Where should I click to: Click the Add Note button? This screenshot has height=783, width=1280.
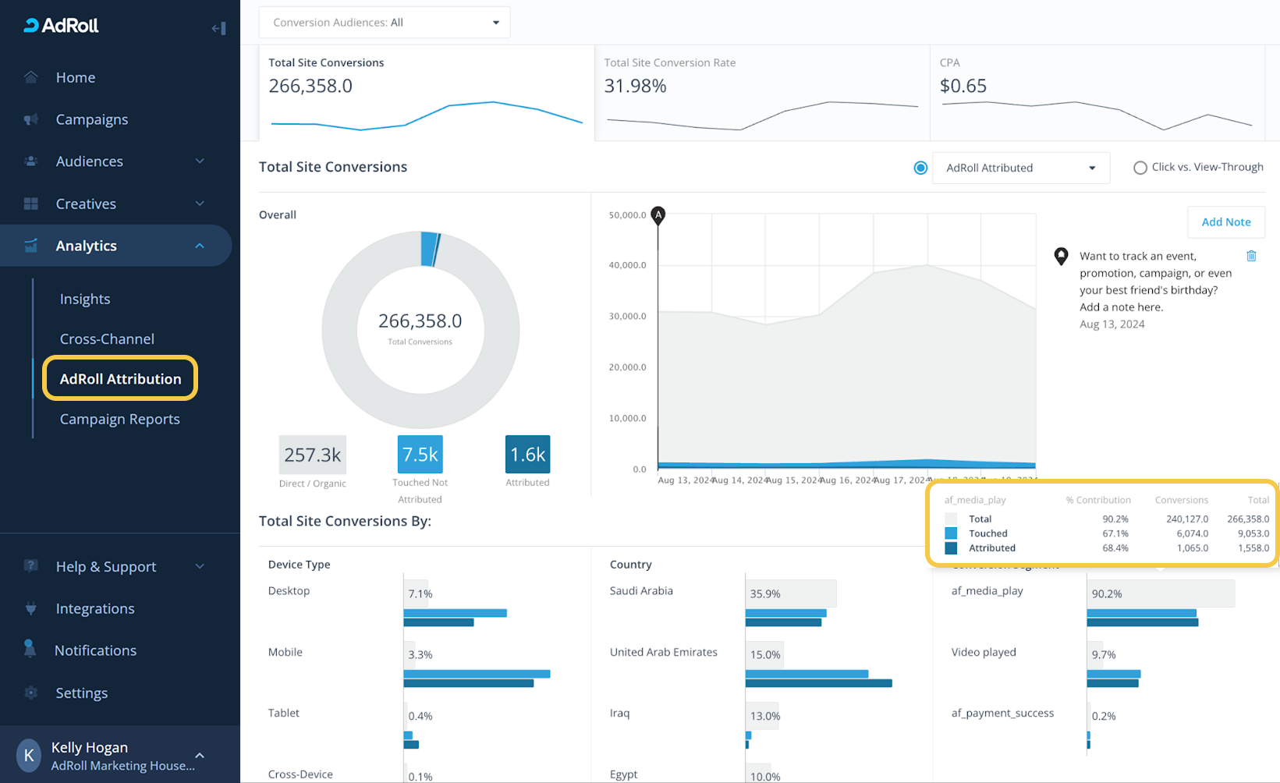click(1225, 222)
